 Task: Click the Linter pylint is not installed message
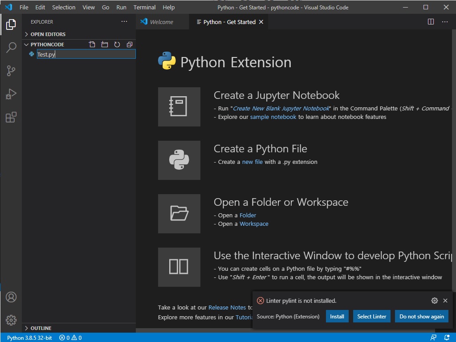click(301, 301)
